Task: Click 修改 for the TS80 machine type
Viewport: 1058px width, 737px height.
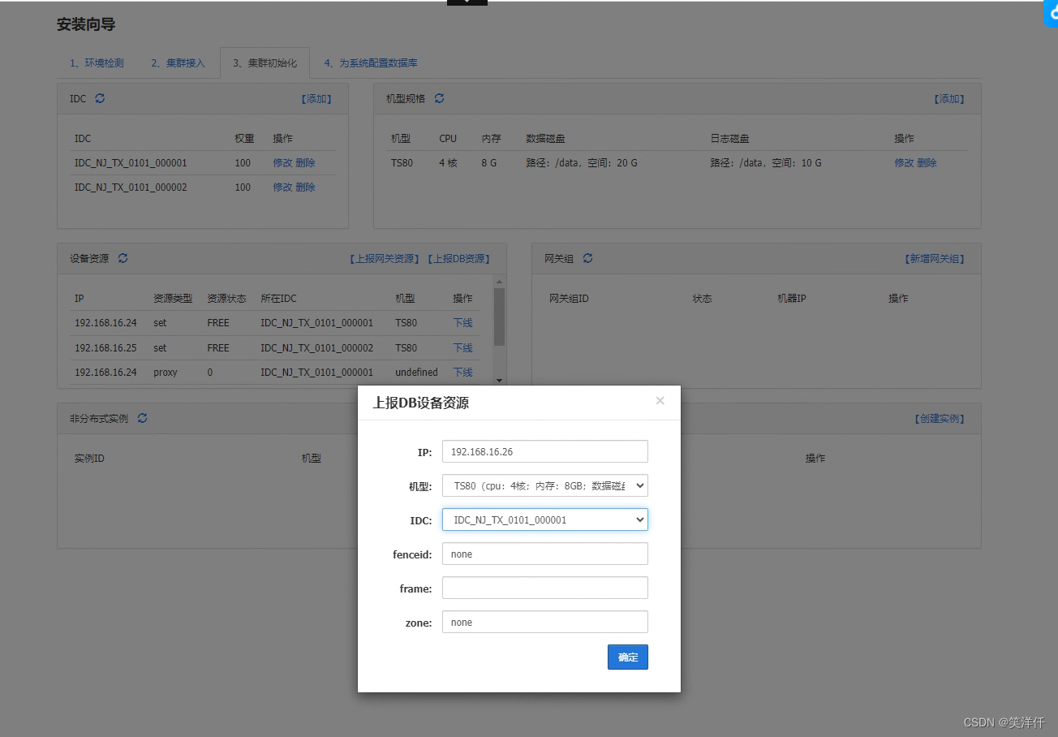Action: pyautogui.click(x=904, y=163)
